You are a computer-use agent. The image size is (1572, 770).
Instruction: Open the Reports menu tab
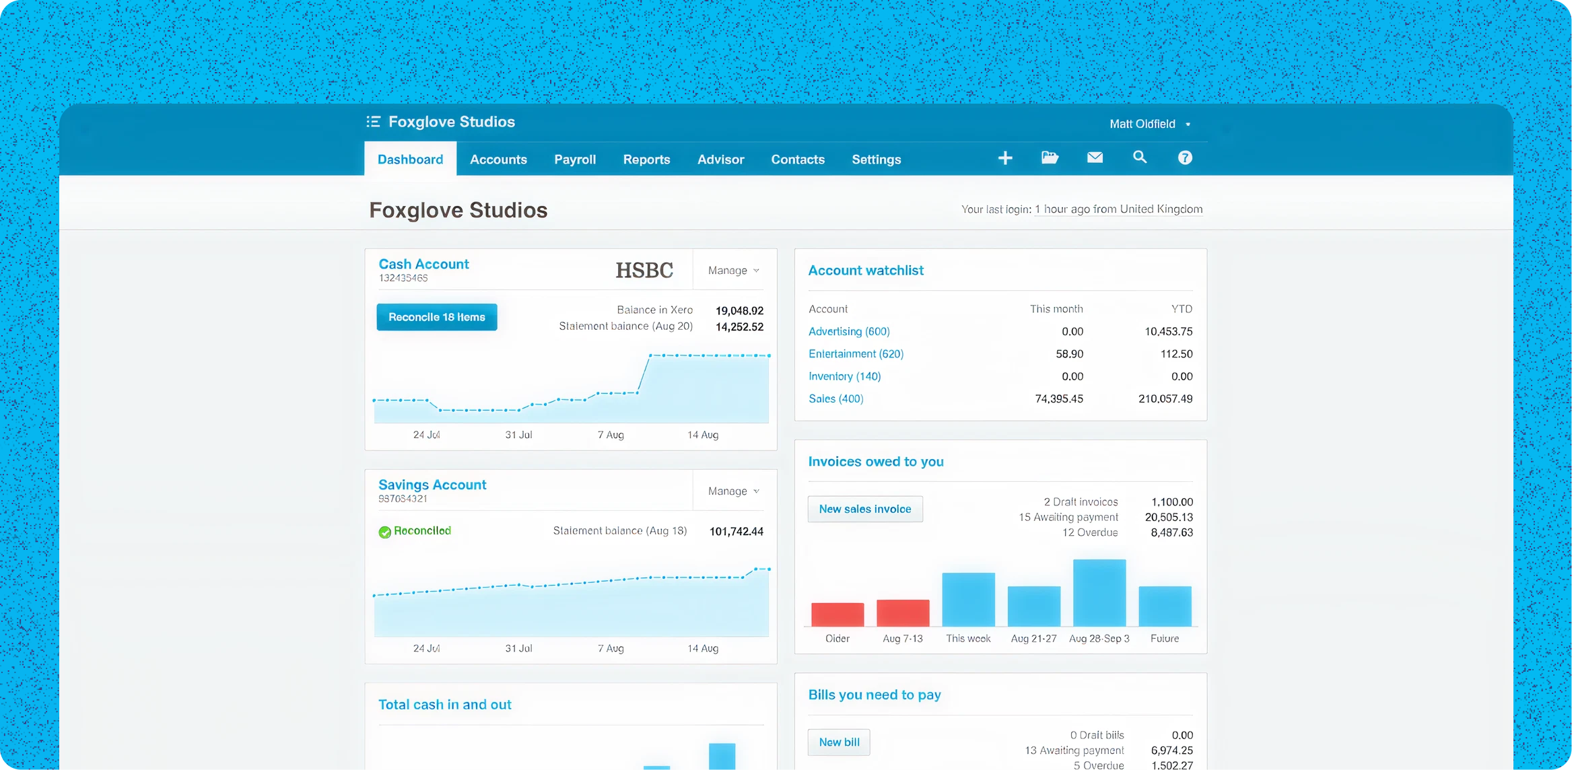point(646,160)
